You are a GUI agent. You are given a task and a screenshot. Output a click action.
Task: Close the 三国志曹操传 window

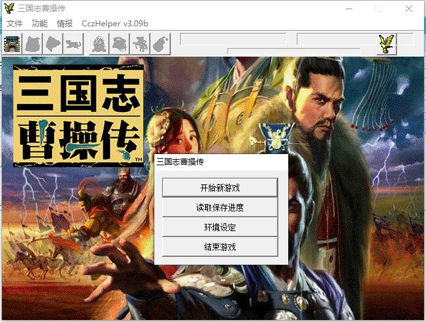coord(409,9)
